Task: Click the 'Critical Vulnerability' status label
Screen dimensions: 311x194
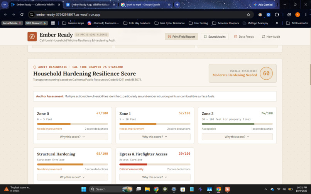Action: [x=131, y=169]
